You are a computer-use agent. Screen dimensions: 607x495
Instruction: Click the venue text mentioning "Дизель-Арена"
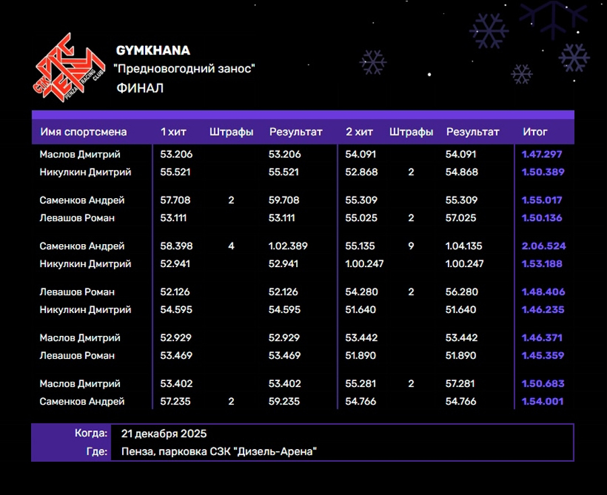tap(219, 451)
